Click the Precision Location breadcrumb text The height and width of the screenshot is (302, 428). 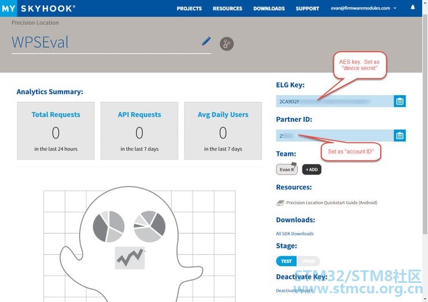(x=35, y=23)
